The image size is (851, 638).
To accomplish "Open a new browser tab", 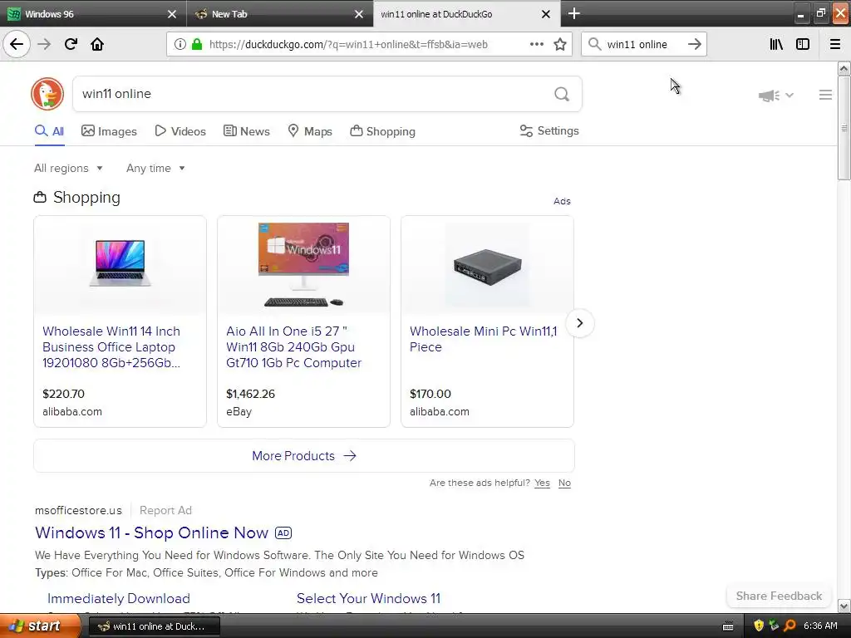I will (x=574, y=13).
